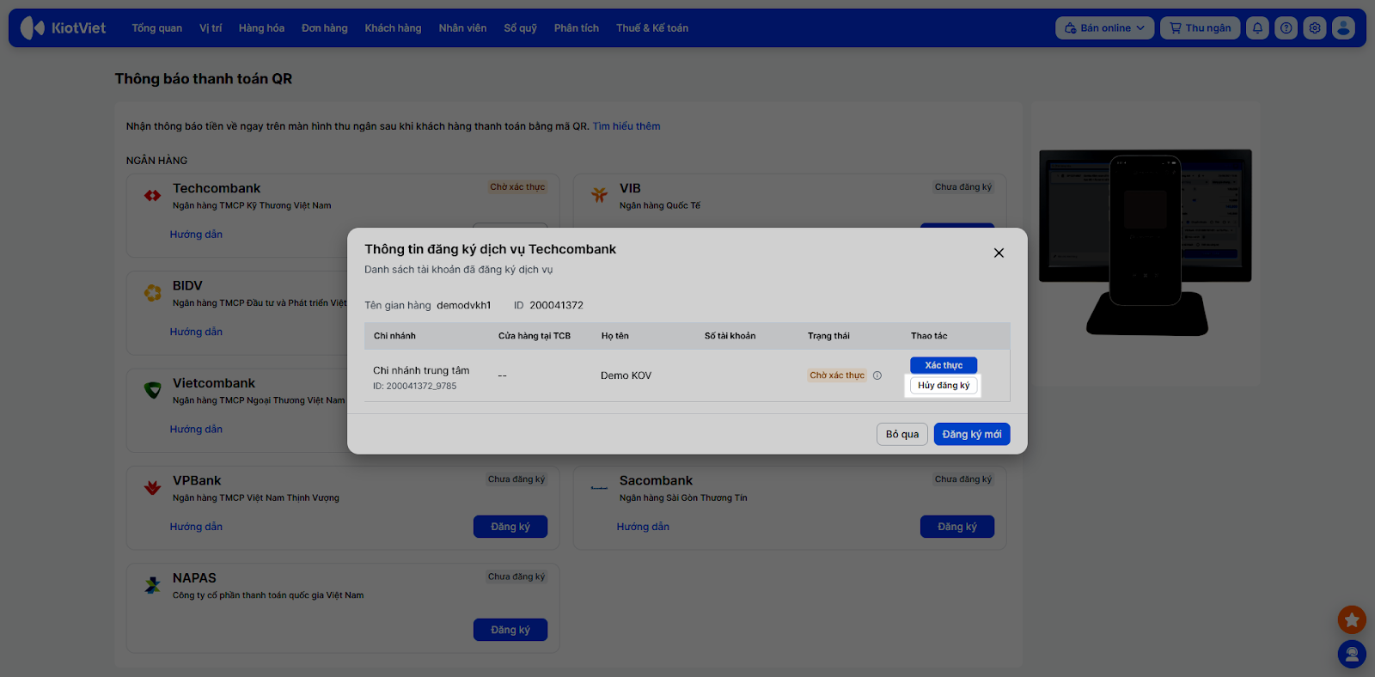
Task: Click the Chờ xác thực status badge in the table
Action: 837,375
